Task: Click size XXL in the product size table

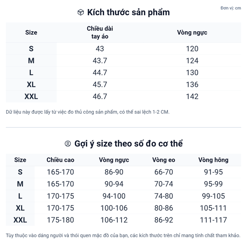Action: (x=31, y=96)
